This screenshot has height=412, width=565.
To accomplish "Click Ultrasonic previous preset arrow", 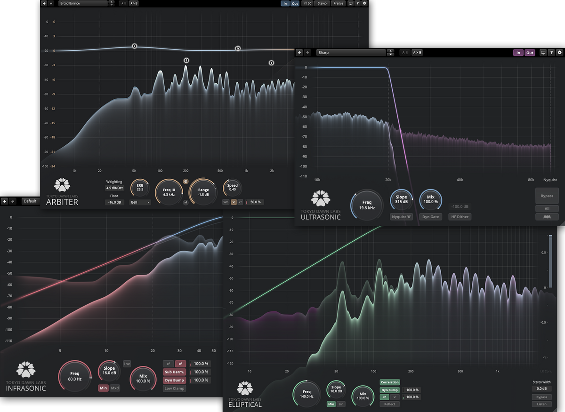I will point(300,53).
